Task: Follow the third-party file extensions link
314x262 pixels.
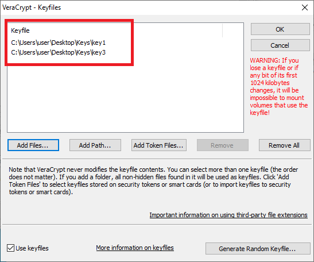Action: click(x=228, y=215)
